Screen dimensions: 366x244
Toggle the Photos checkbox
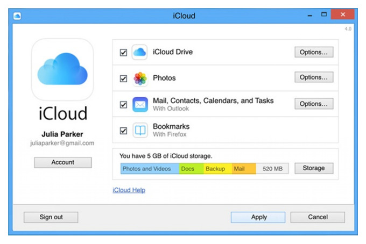pos(123,78)
